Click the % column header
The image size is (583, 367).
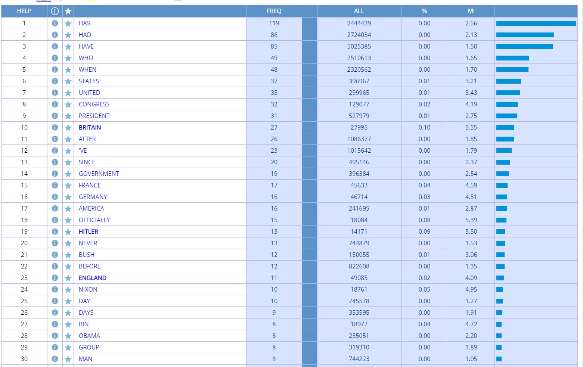click(424, 11)
